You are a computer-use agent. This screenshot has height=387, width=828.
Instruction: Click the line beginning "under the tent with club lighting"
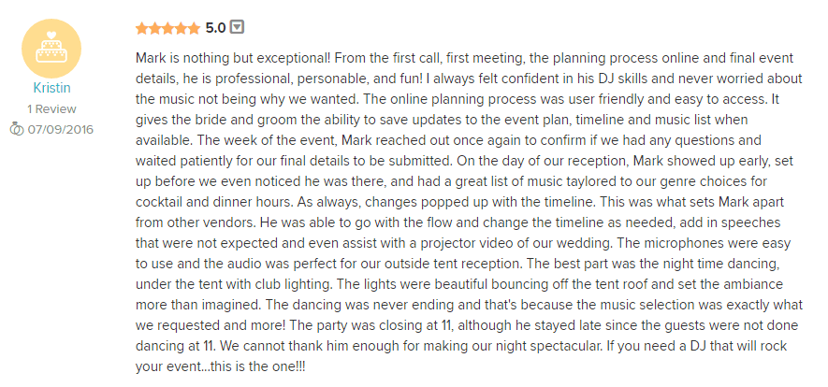tap(458, 284)
